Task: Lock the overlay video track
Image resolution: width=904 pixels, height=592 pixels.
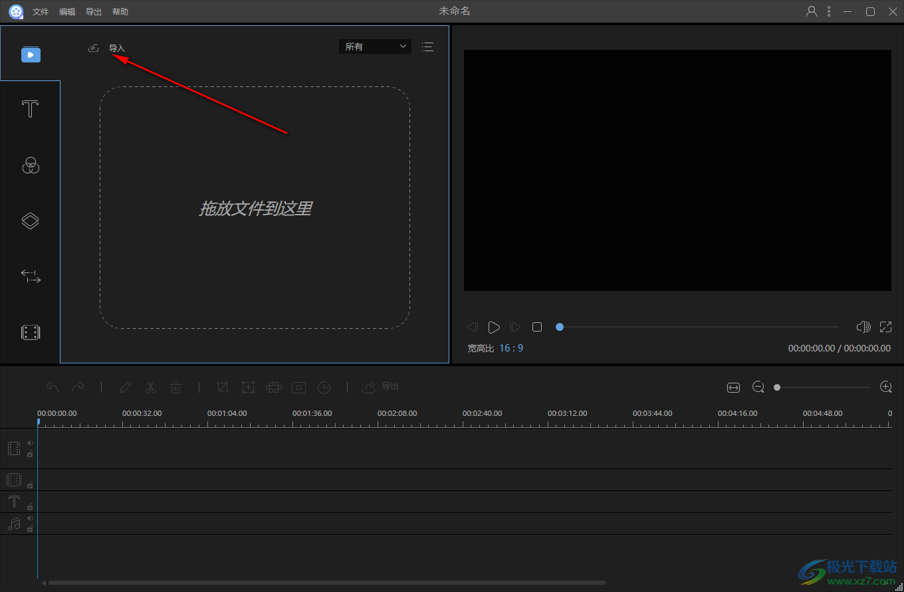Action: (30, 484)
